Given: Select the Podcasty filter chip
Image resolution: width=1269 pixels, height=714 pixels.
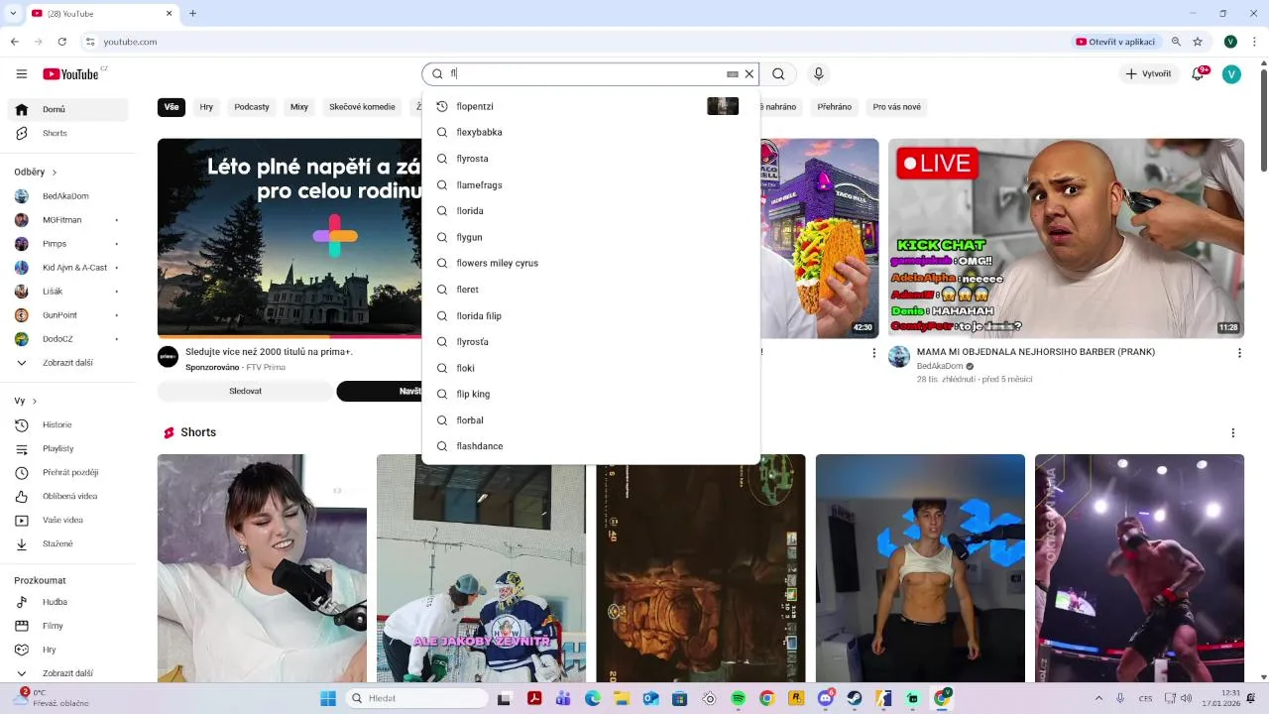Looking at the screenshot, I should (252, 107).
